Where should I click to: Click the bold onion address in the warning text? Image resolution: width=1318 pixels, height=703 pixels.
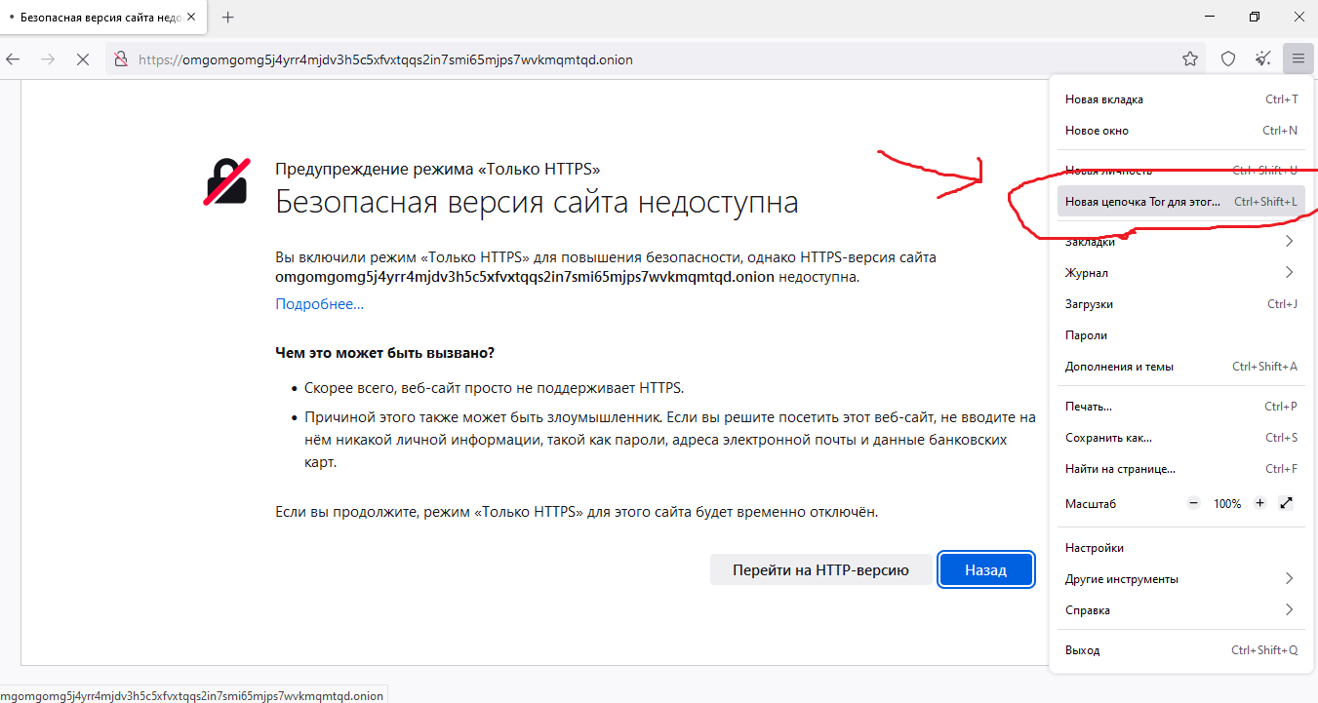525,277
